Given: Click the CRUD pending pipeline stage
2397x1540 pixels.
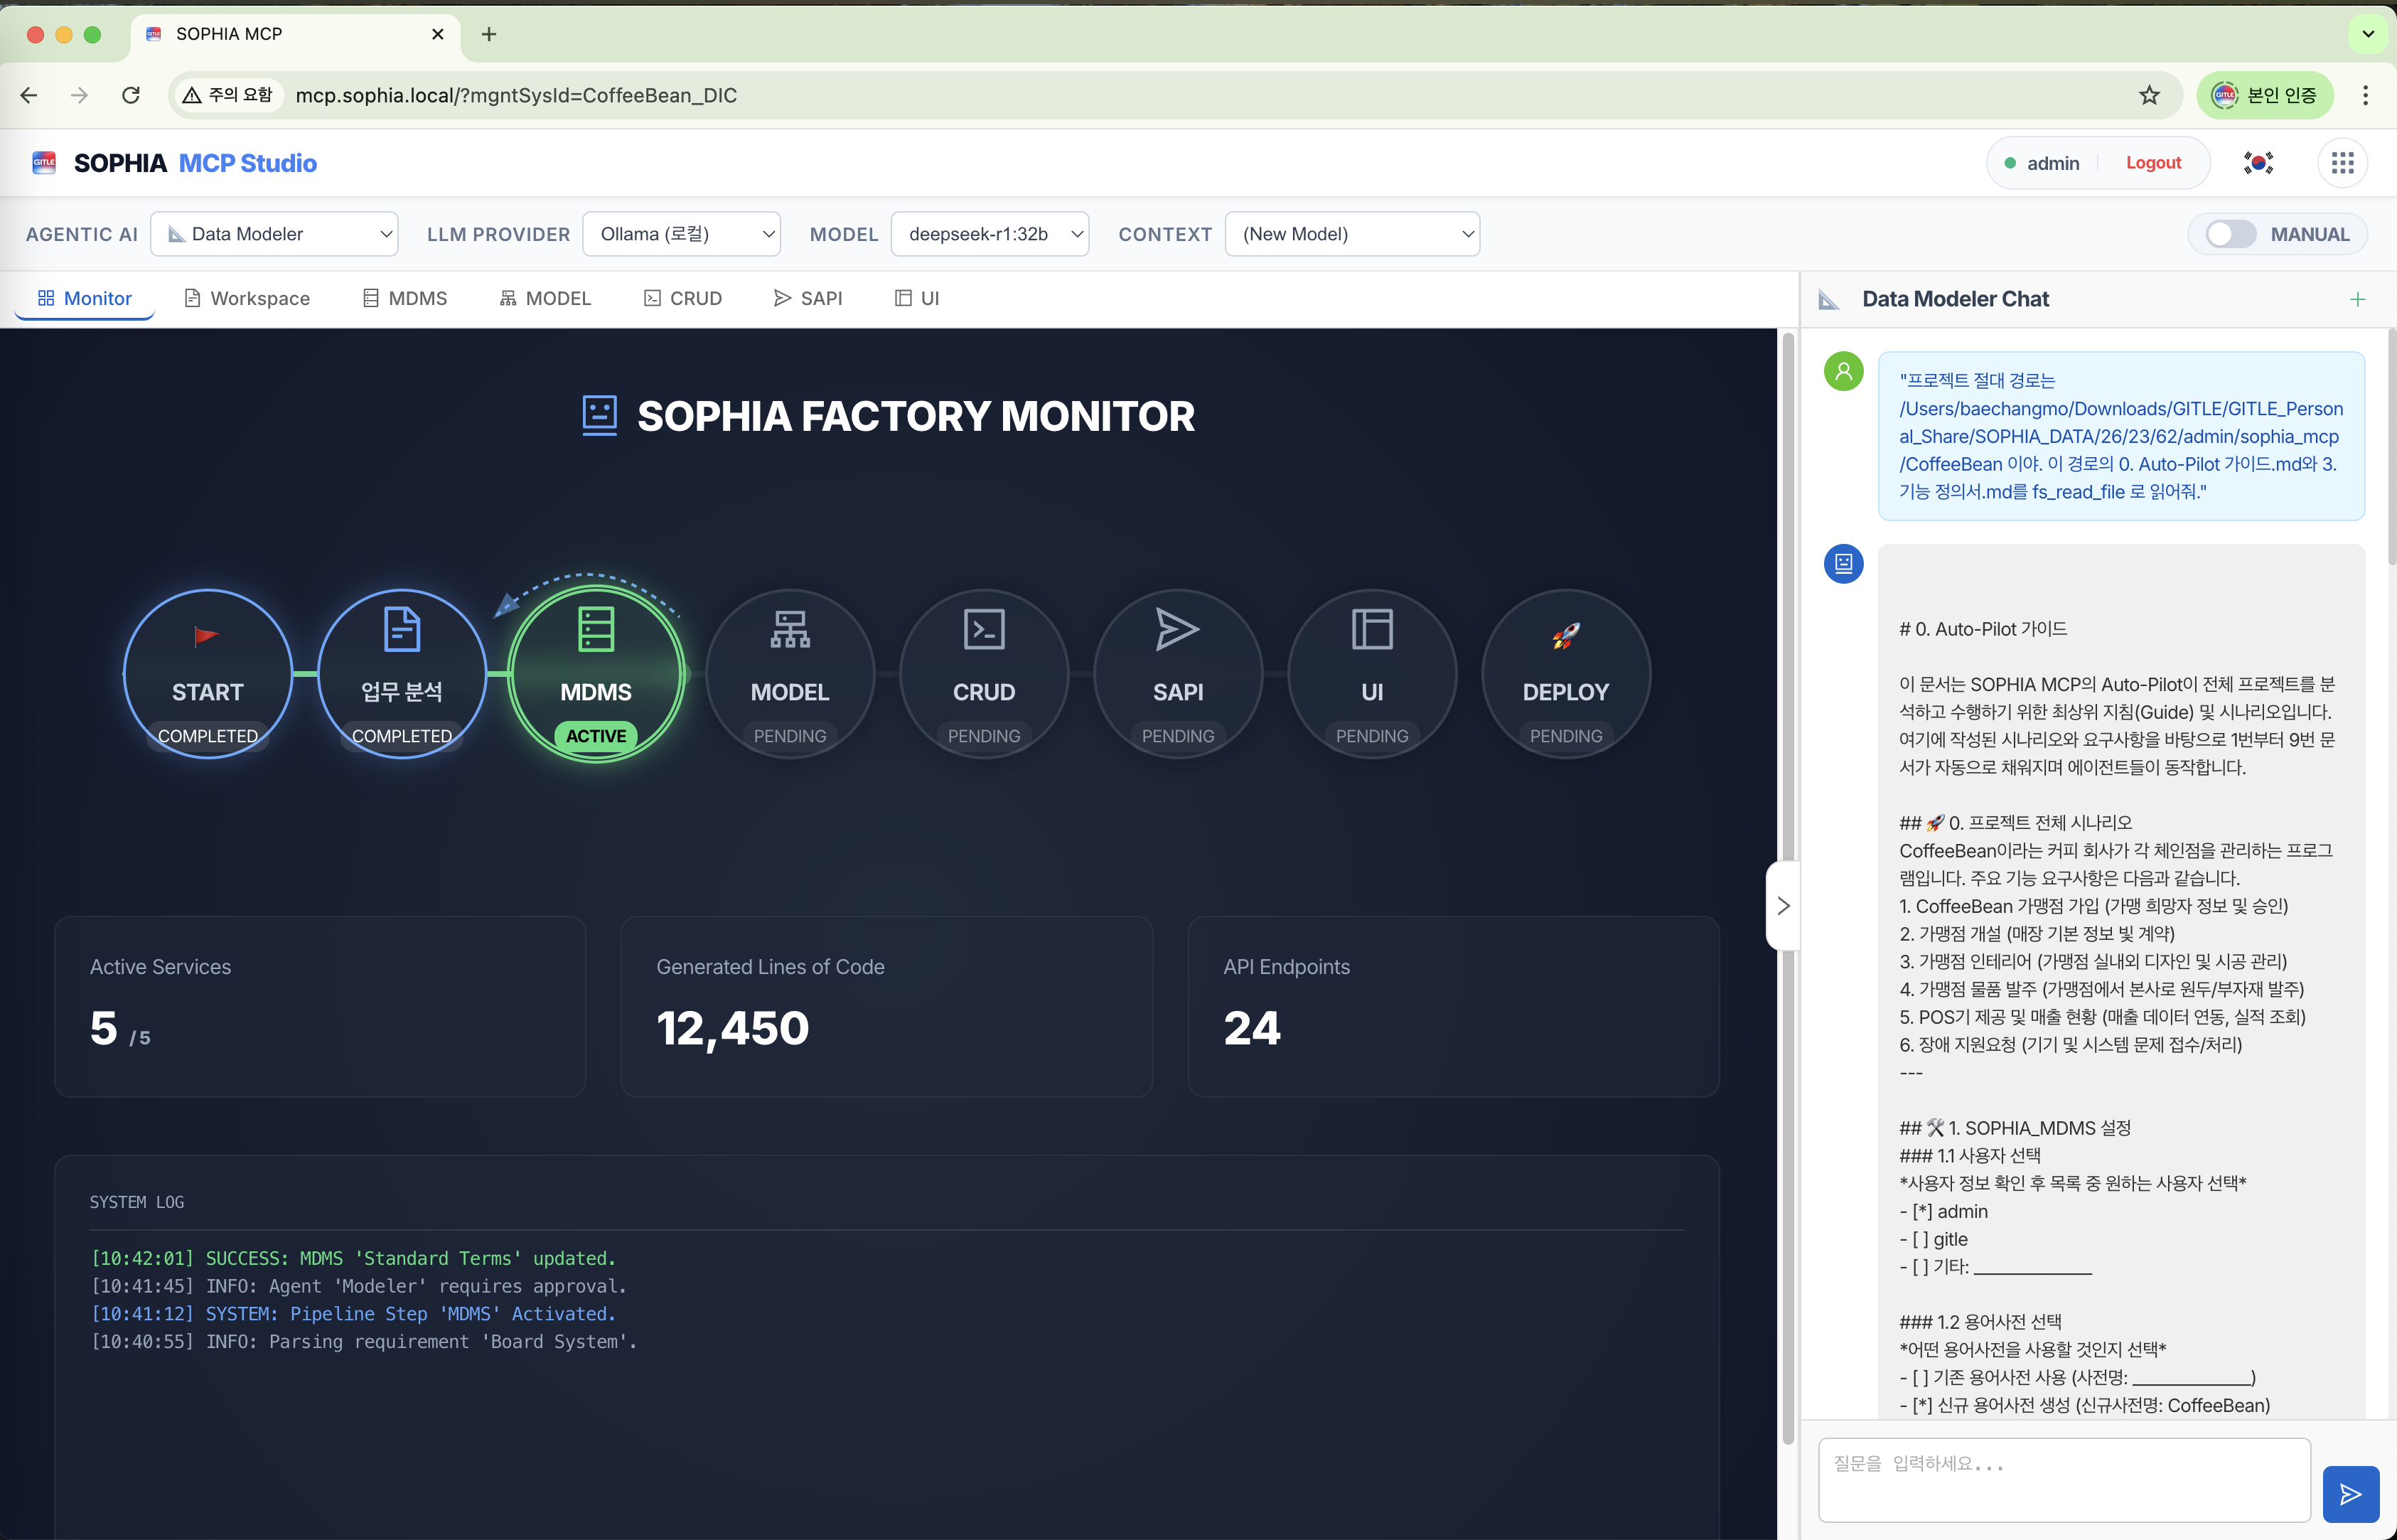Looking at the screenshot, I should pos(984,673).
